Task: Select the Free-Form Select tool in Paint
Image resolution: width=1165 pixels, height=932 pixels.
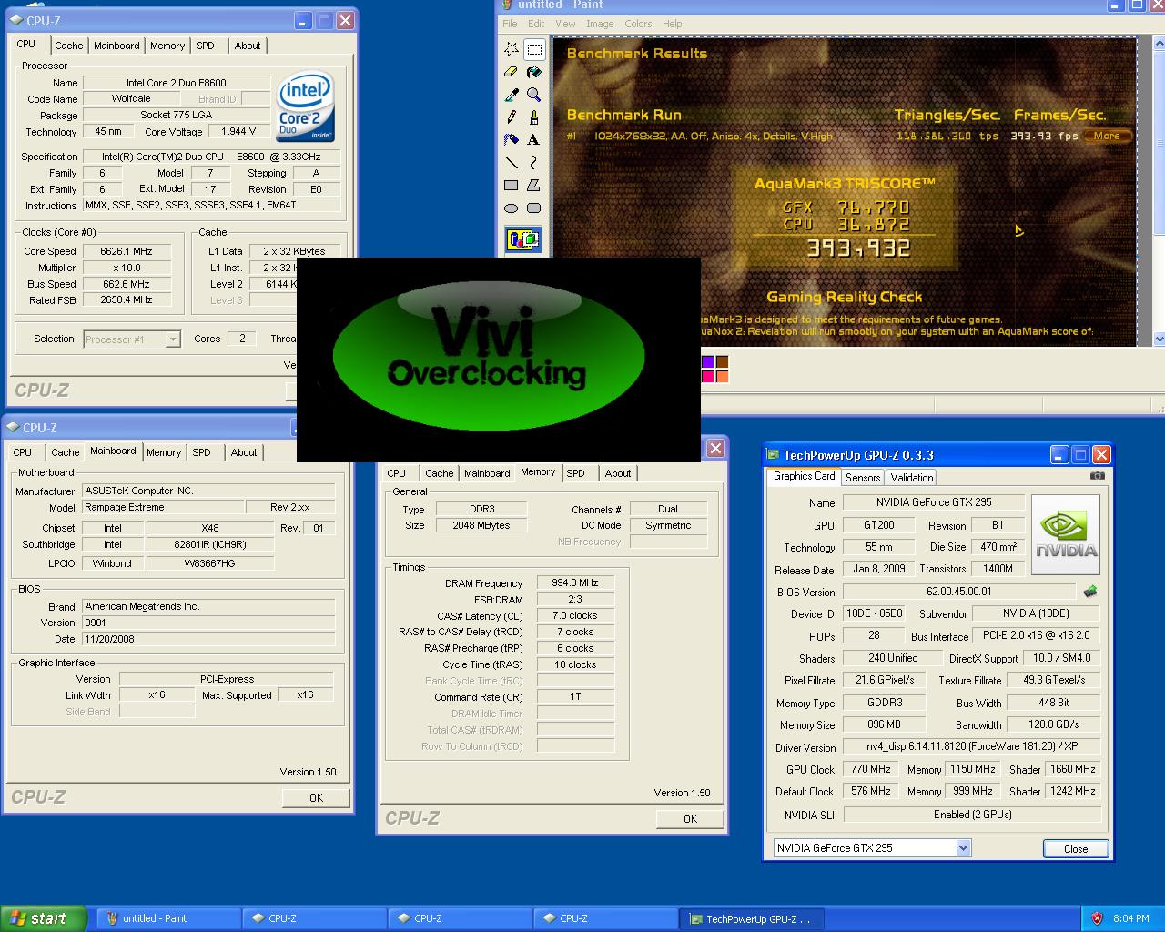Action: tap(512, 49)
